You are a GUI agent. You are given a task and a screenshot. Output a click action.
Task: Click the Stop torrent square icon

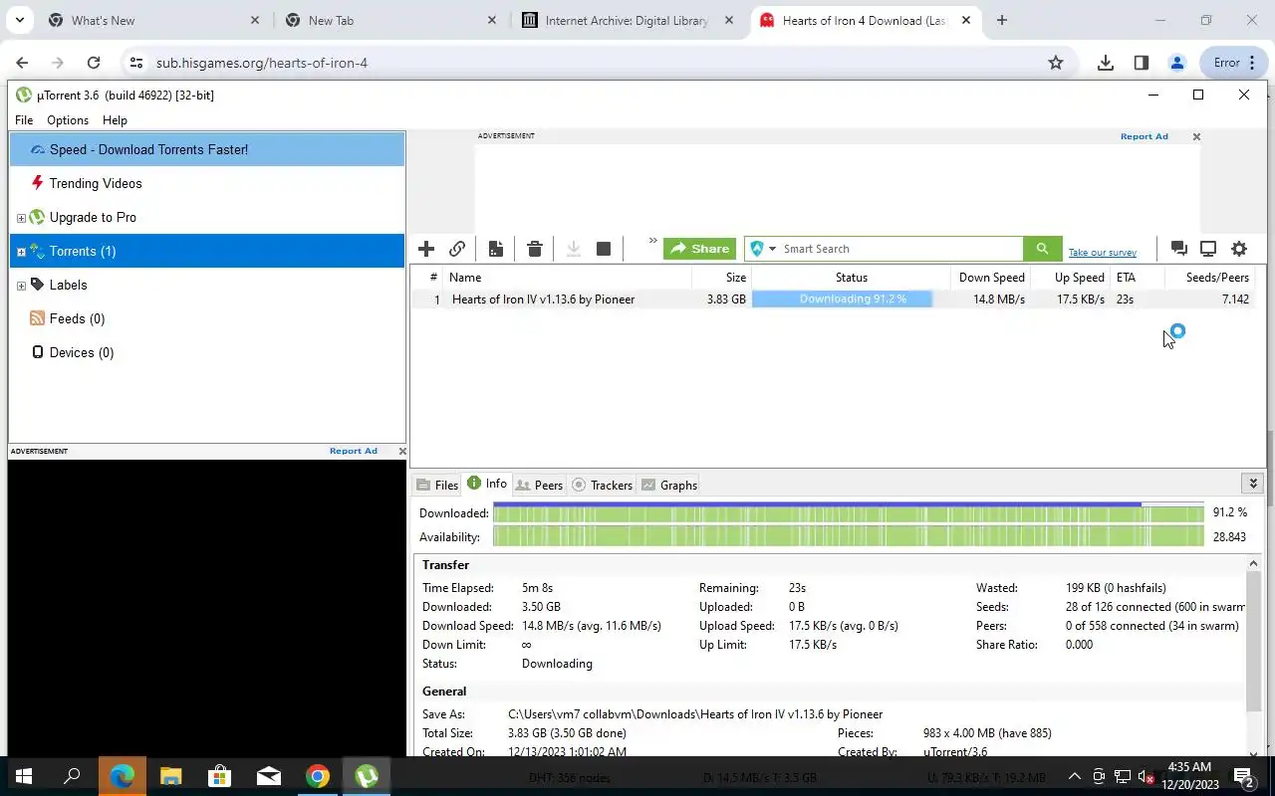604,249
